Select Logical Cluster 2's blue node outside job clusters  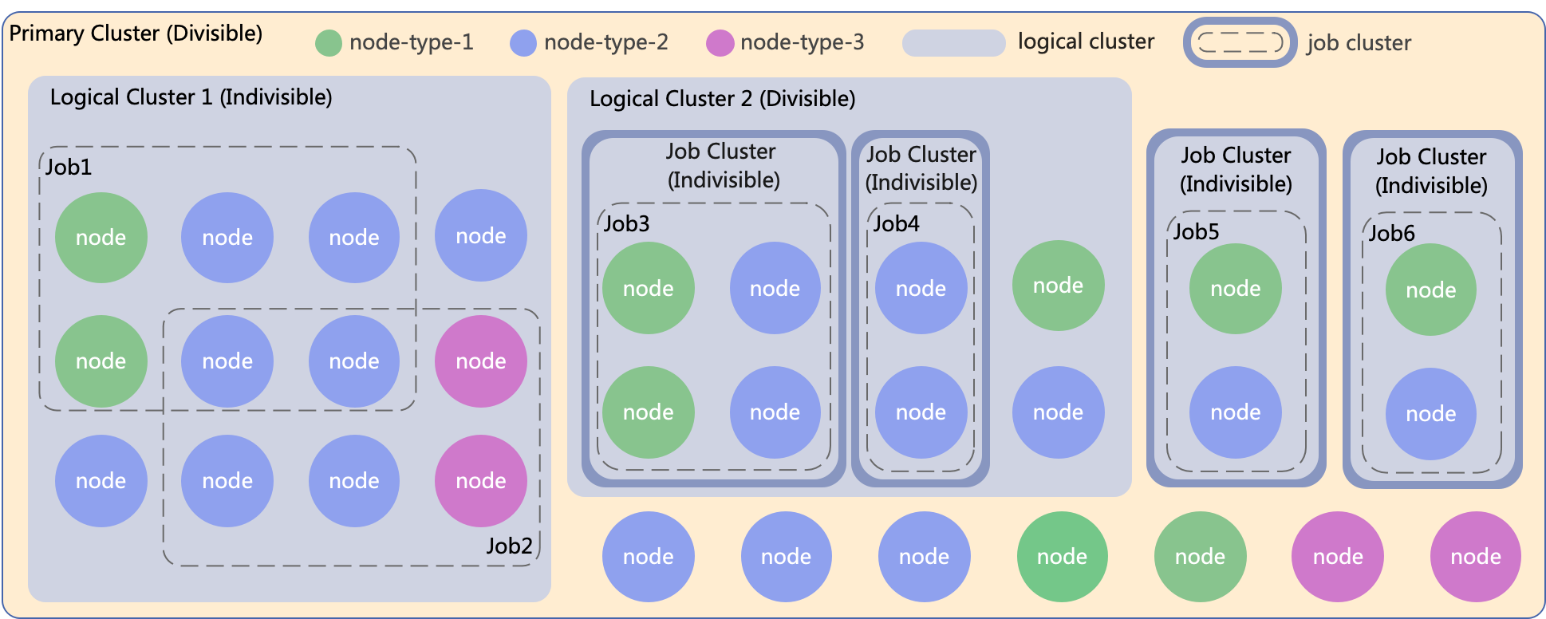pyautogui.click(x=1059, y=412)
